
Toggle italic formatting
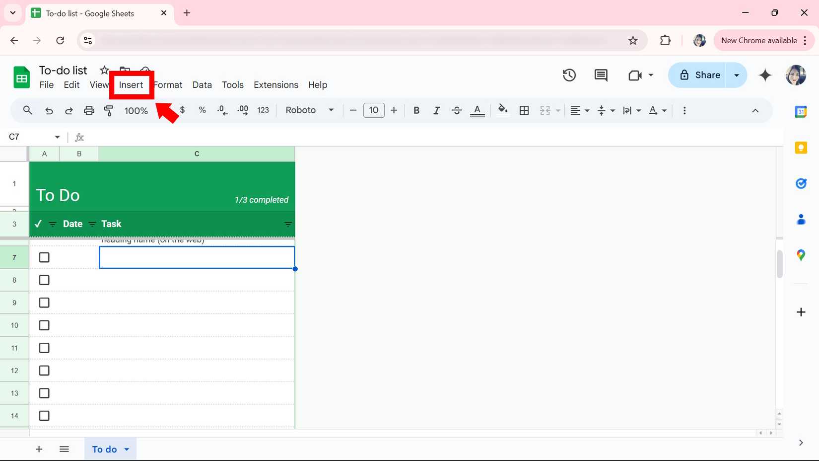coord(436,110)
